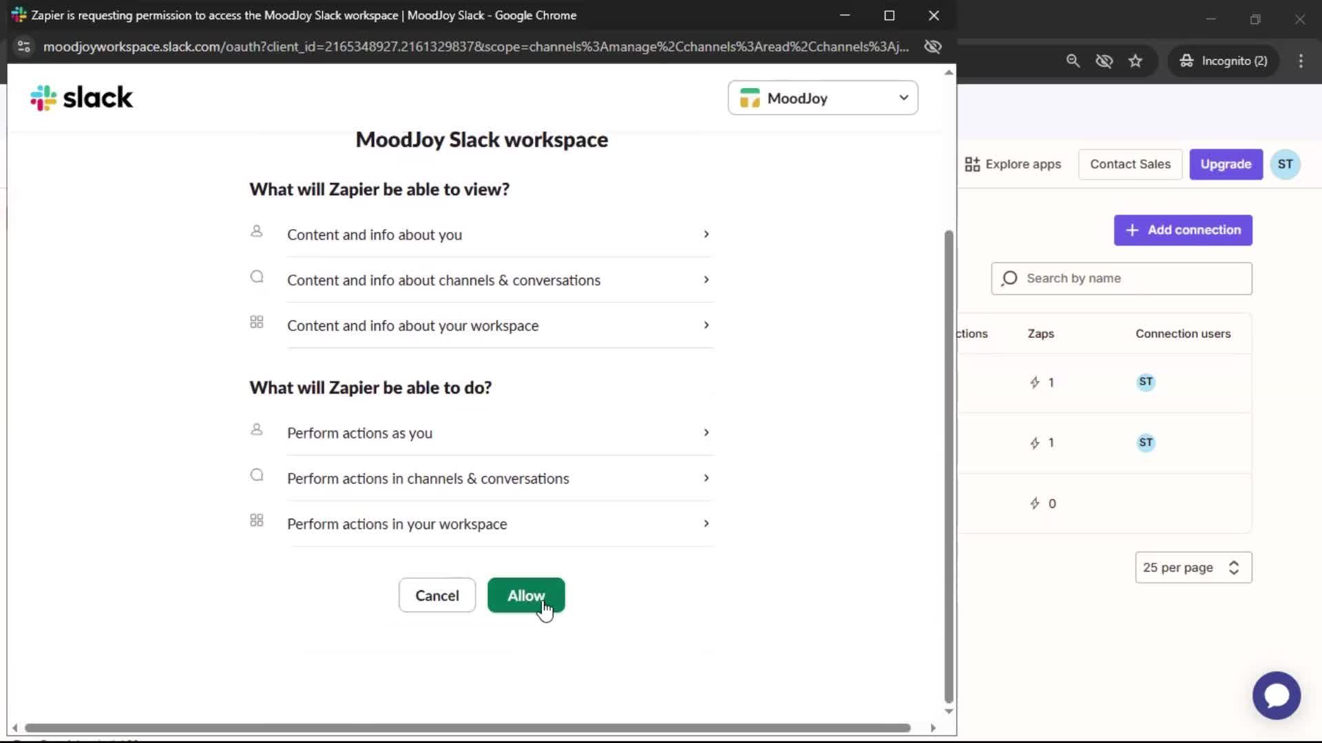Click the ST user avatar in second connection row
Screen dimensions: 1322x743
1146,442
